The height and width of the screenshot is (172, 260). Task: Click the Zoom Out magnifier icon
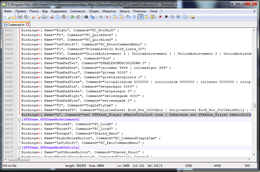click(106, 17)
